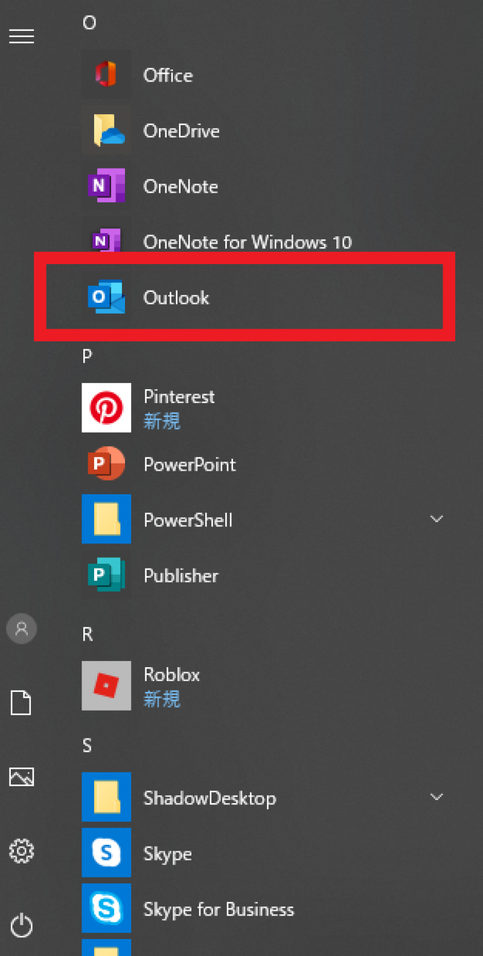Click the letter O section header
Image resolution: width=483 pixels, height=956 pixels.
click(89, 23)
